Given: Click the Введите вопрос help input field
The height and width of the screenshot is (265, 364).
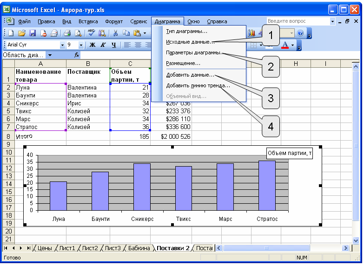Looking at the screenshot, I should coord(298,21).
